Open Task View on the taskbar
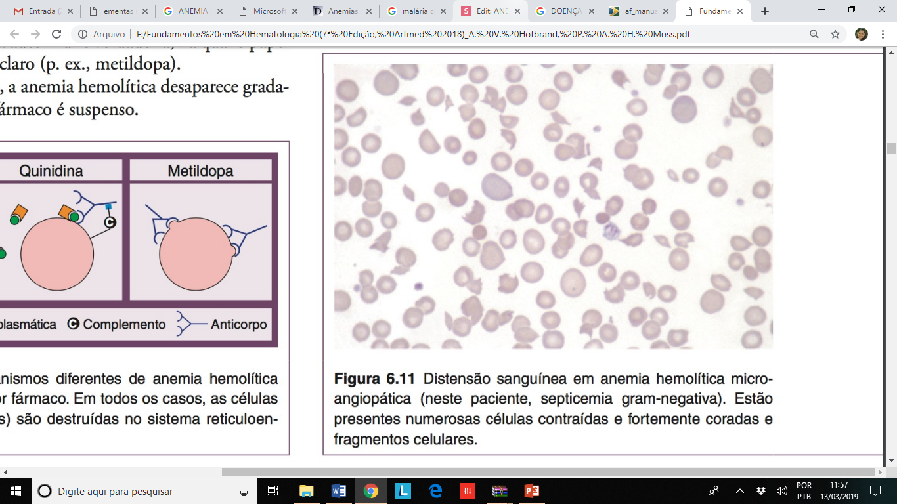 273,491
